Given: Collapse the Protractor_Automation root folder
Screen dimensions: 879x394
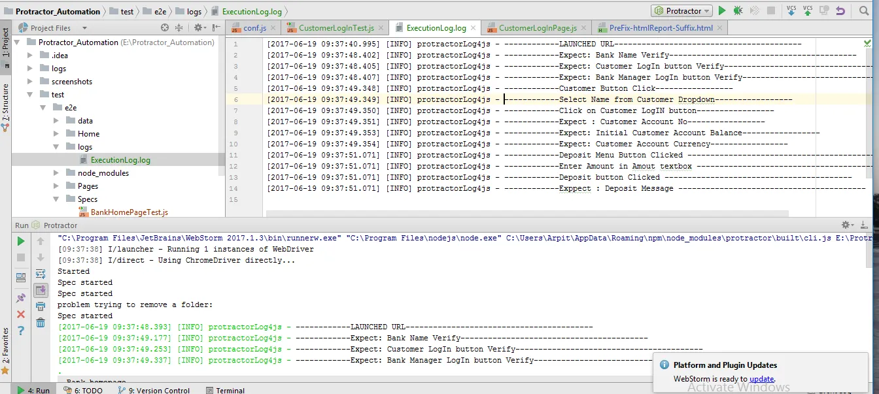Looking at the screenshot, I should [18, 42].
